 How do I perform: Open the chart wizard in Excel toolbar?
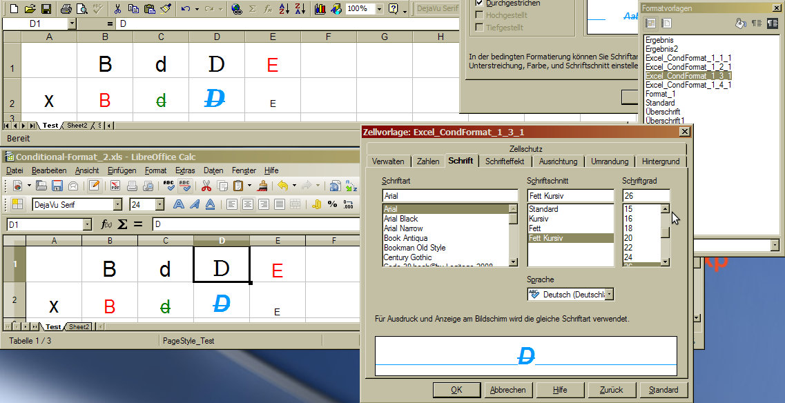point(320,9)
